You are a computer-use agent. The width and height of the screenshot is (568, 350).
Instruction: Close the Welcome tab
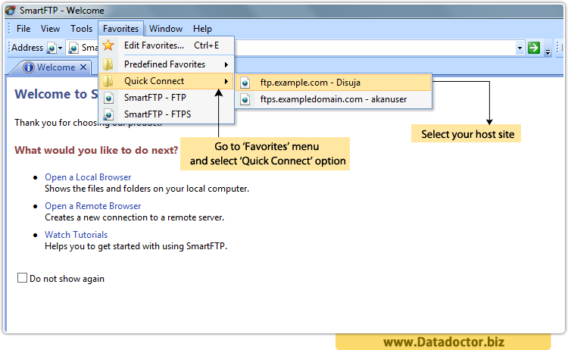[x=83, y=67]
